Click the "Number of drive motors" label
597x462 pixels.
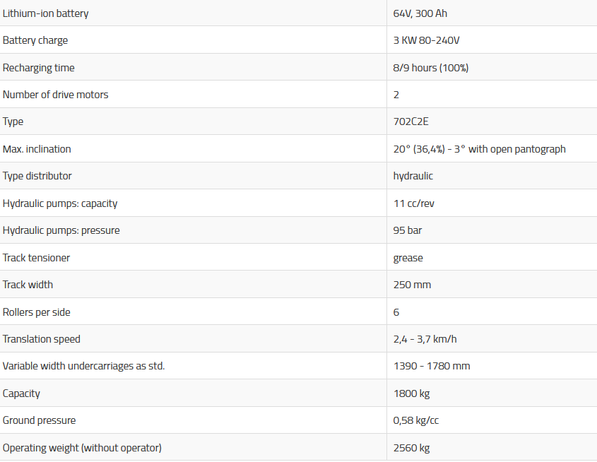pyautogui.click(x=56, y=95)
